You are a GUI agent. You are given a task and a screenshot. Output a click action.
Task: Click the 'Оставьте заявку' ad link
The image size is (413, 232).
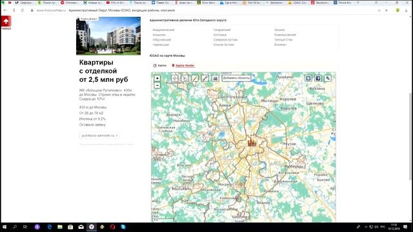92,124
